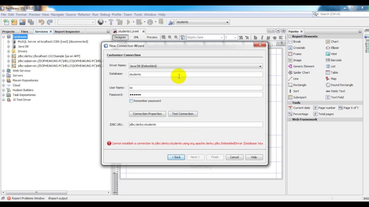Select Ellipse element in the Palette
Viewport: 369px width, 207px height.
click(332, 48)
